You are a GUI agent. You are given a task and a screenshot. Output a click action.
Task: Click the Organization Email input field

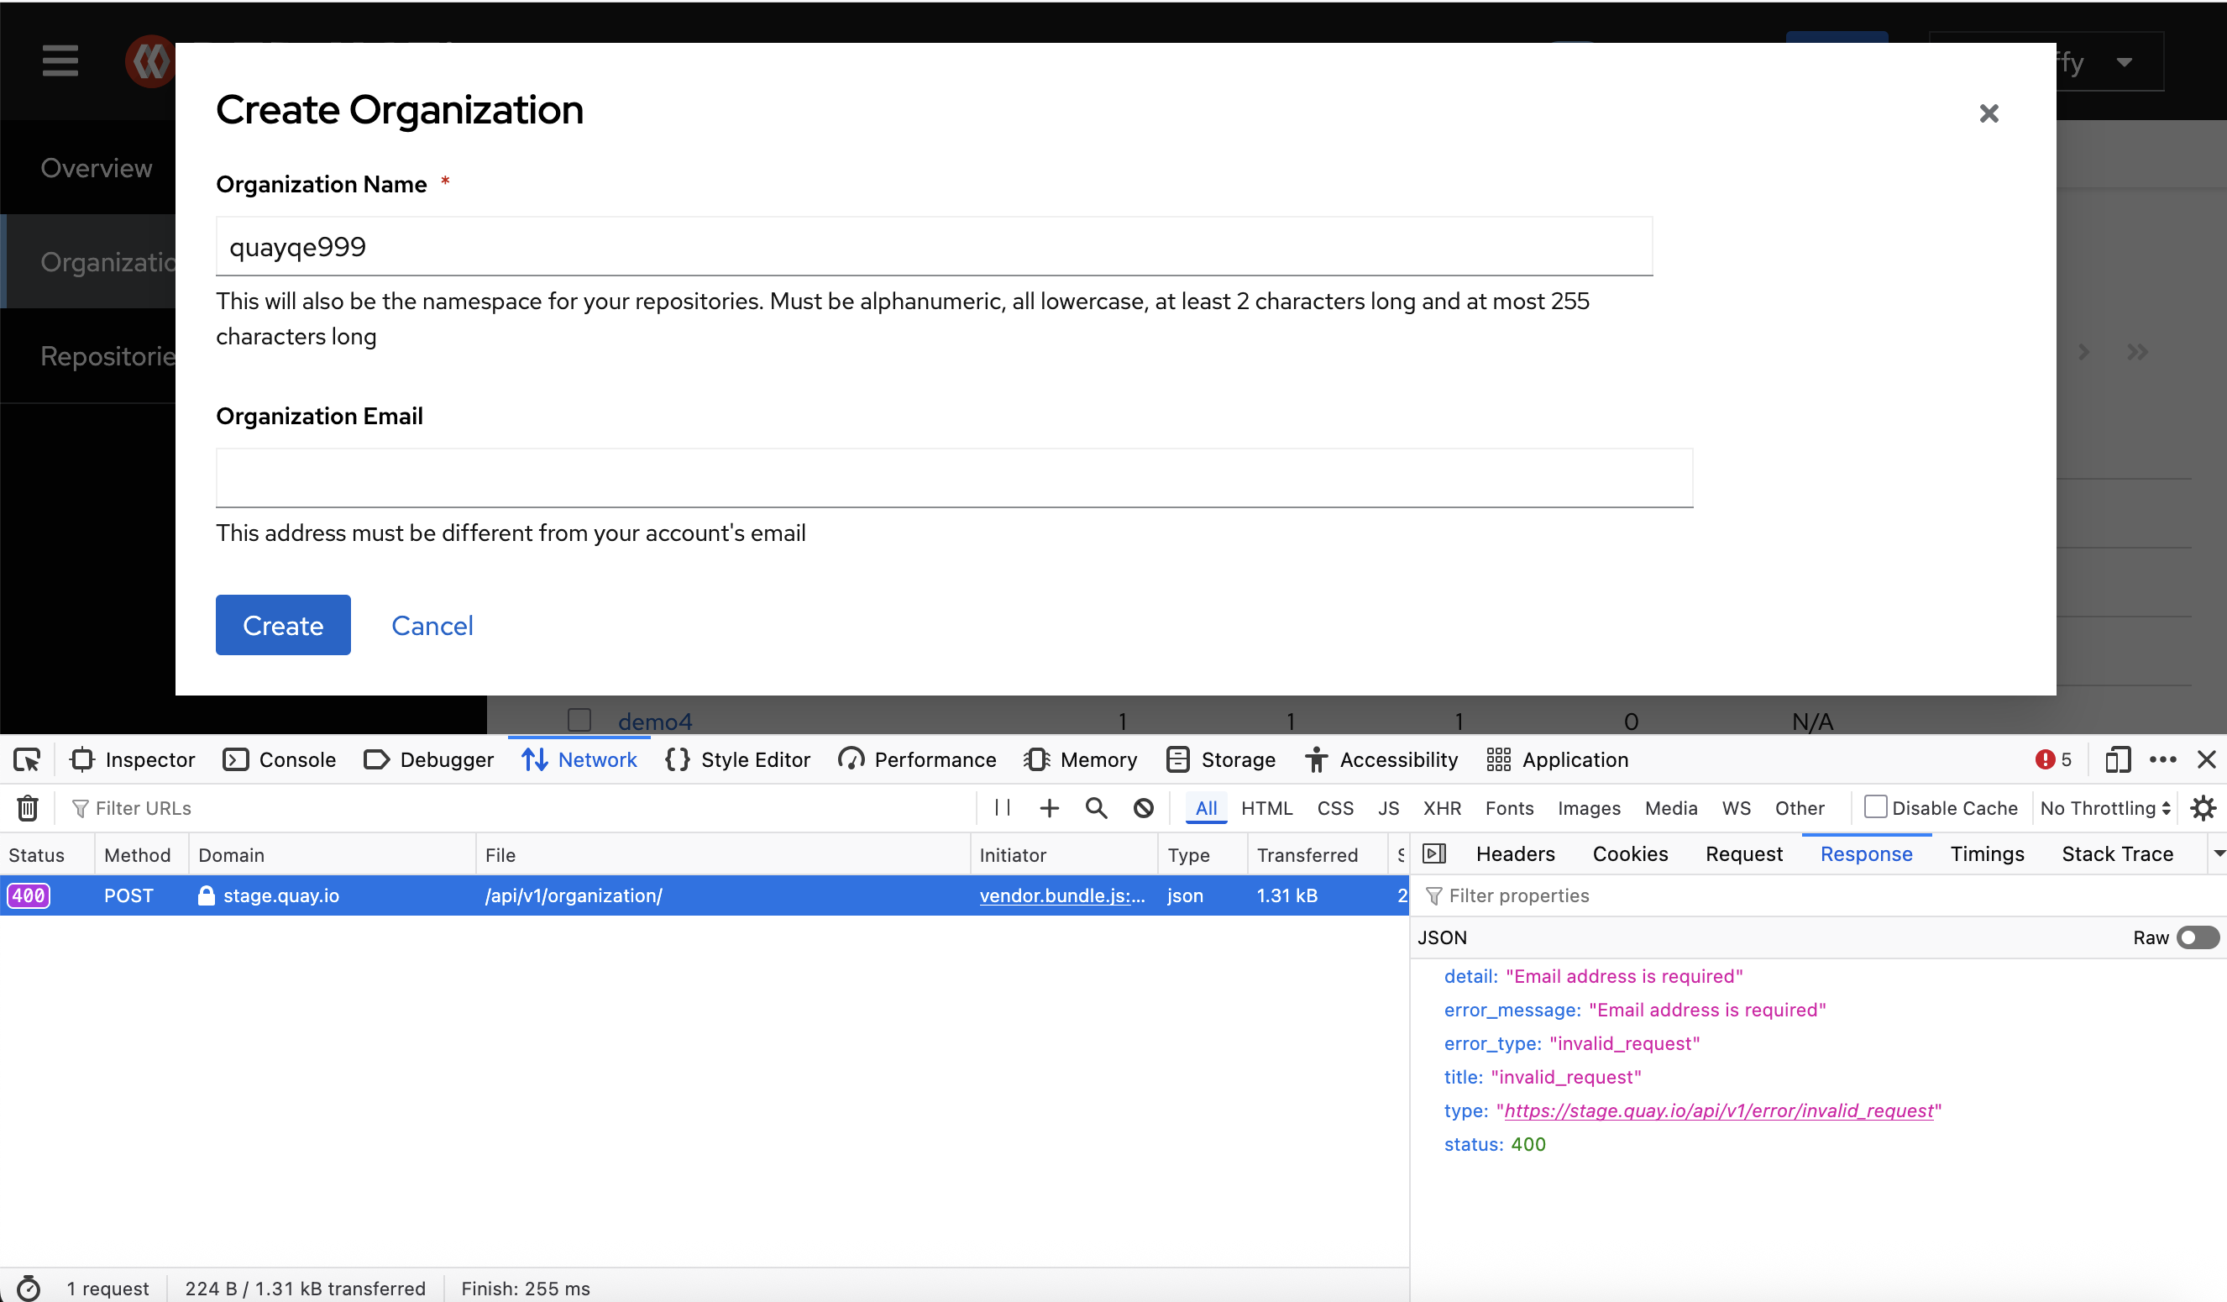[x=954, y=478]
